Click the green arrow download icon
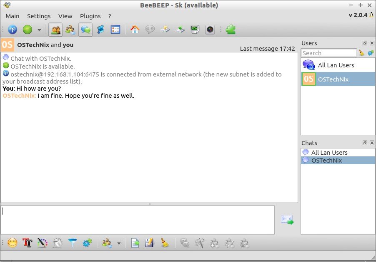This screenshot has width=376, height=262. click(x=180, y=30)
